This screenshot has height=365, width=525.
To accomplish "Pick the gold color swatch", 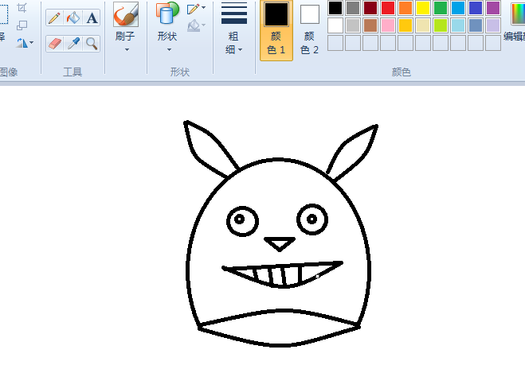I will (x=406, y=25).
